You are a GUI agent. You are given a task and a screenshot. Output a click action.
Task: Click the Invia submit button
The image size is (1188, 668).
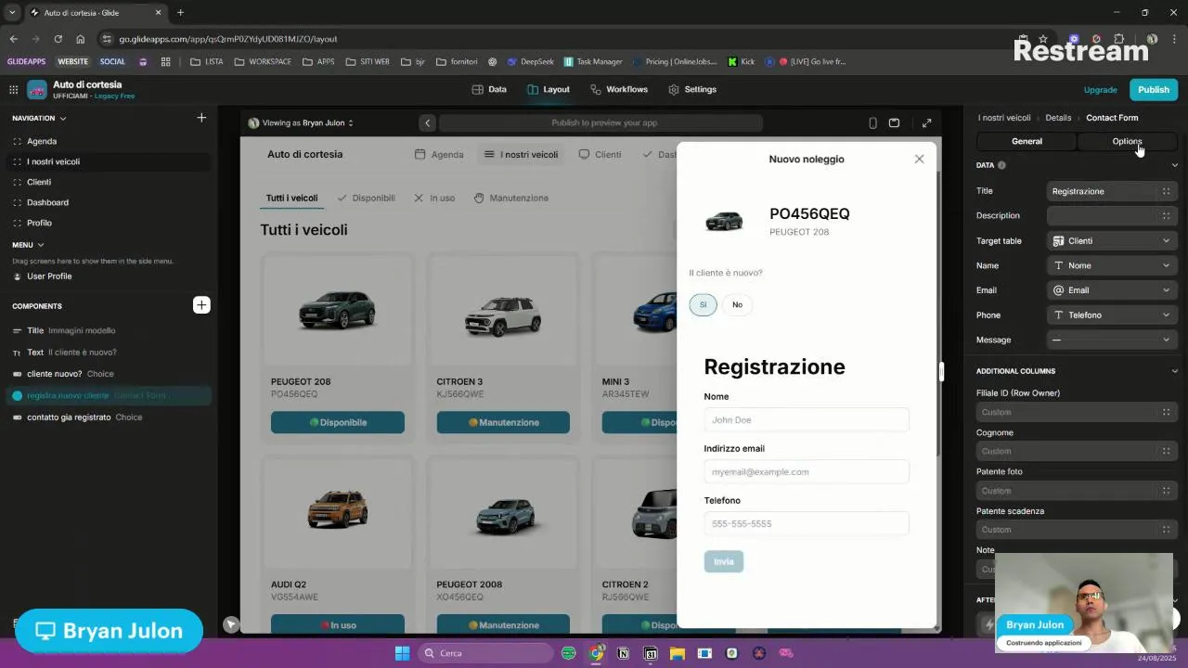click(x=724, y=561)
